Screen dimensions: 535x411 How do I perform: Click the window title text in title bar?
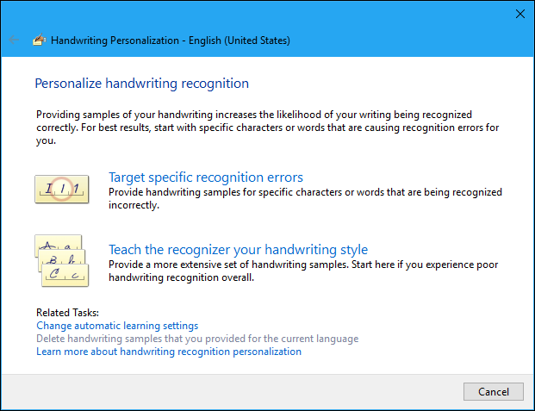(171, 40)
